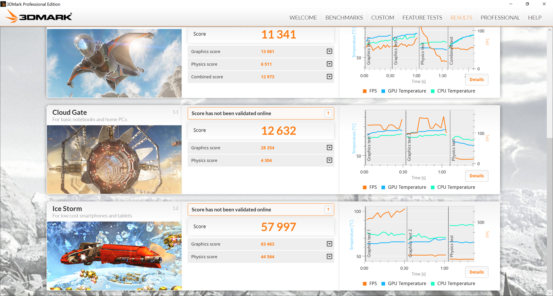This screenshot has width=553, height=296.
Task: Minimize the 3DMark window
Action: click(511, 4)
